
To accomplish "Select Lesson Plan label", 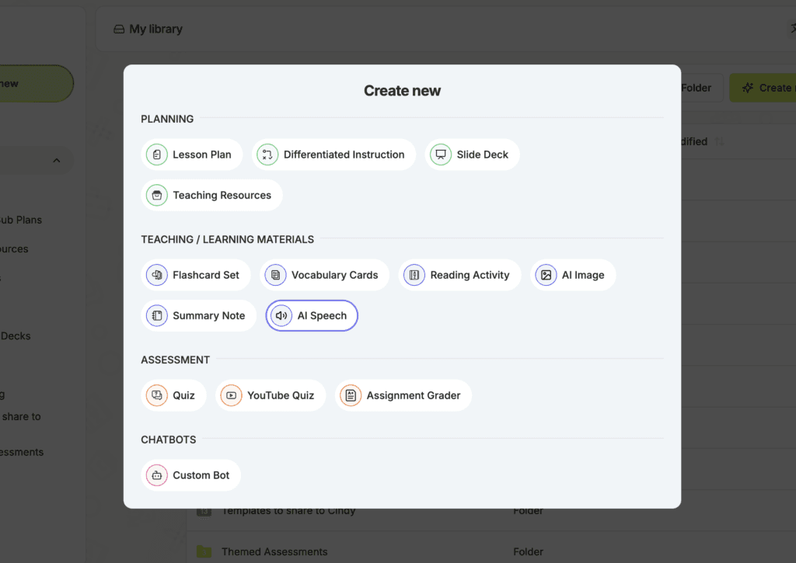I will pyautogui.click(x=202, y=155).
